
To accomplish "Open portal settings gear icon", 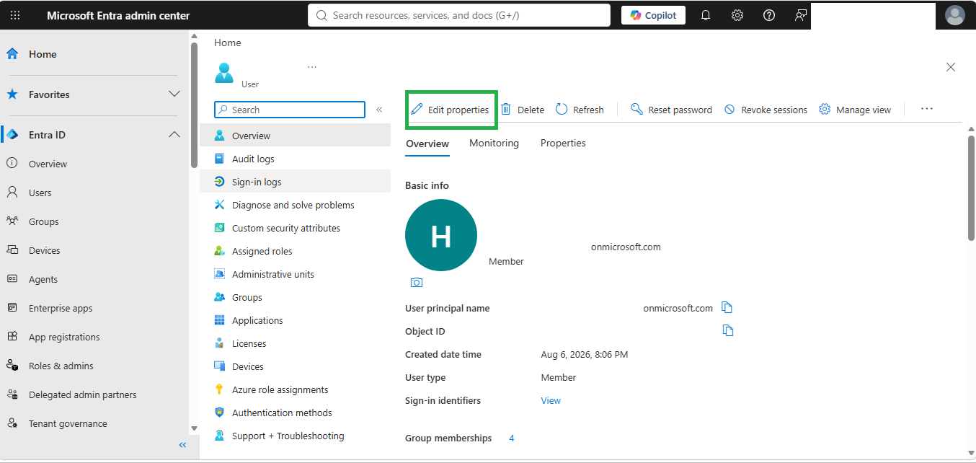I will [x=737, y=15].
